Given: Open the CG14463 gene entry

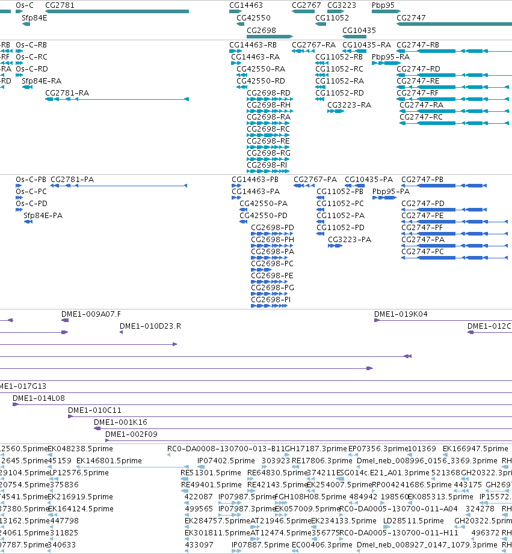Looking at the screenshot, I should (x=246, y=5).
